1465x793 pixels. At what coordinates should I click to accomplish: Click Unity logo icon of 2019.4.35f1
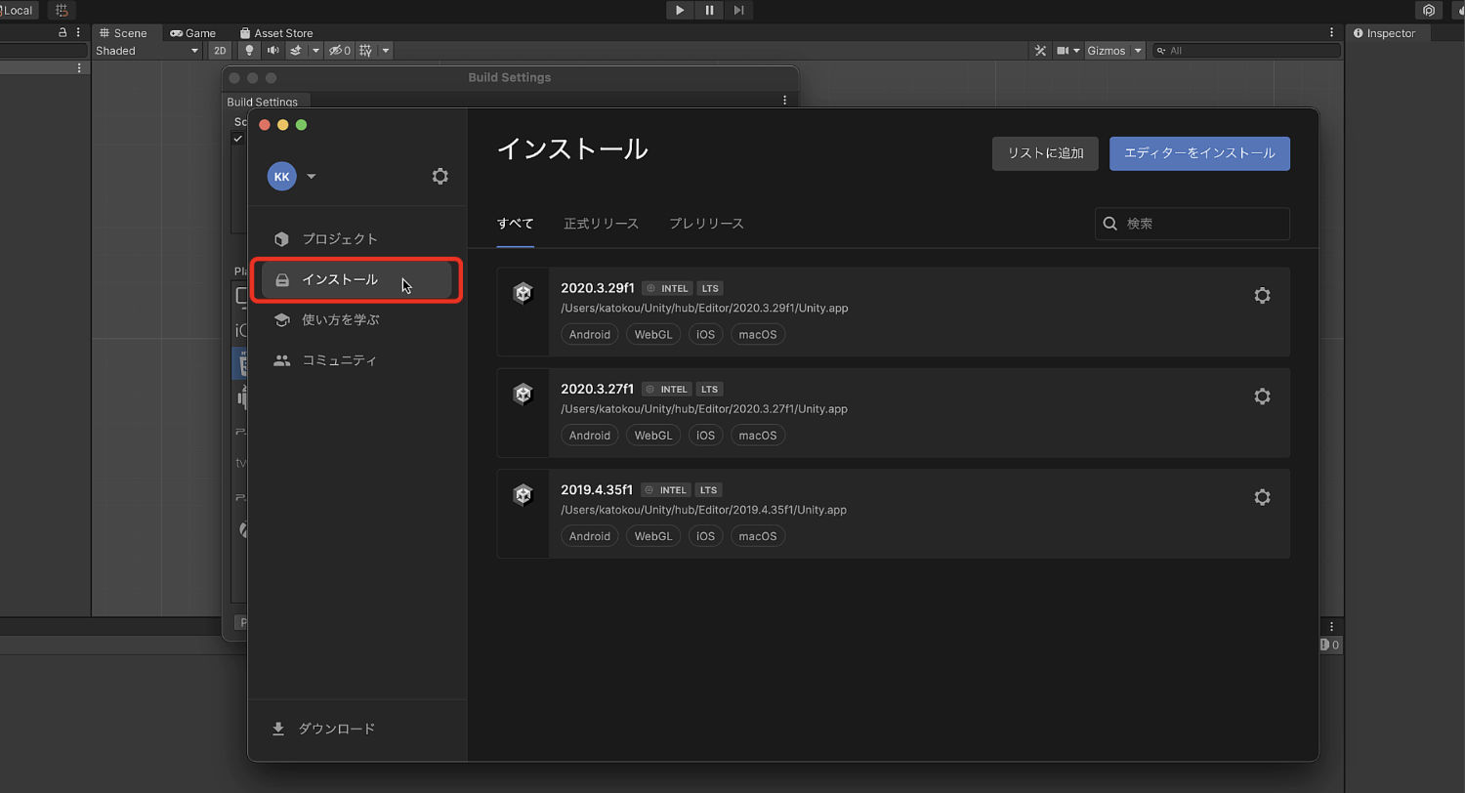pyautogui.click(x=523, y=495)
